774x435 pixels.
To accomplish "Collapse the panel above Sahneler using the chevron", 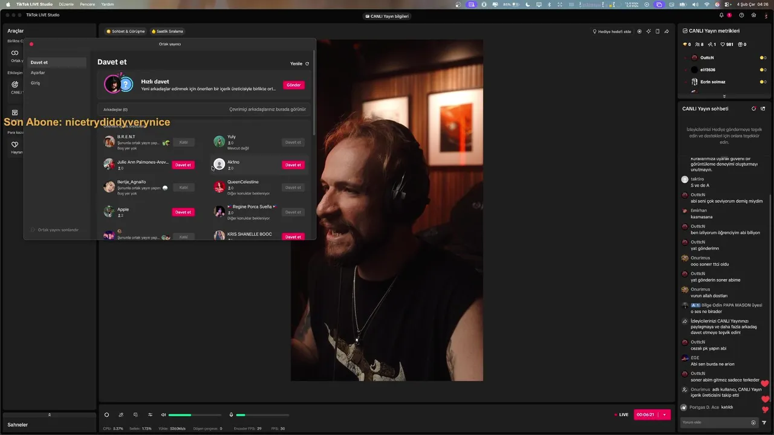I will coord(49,414).
